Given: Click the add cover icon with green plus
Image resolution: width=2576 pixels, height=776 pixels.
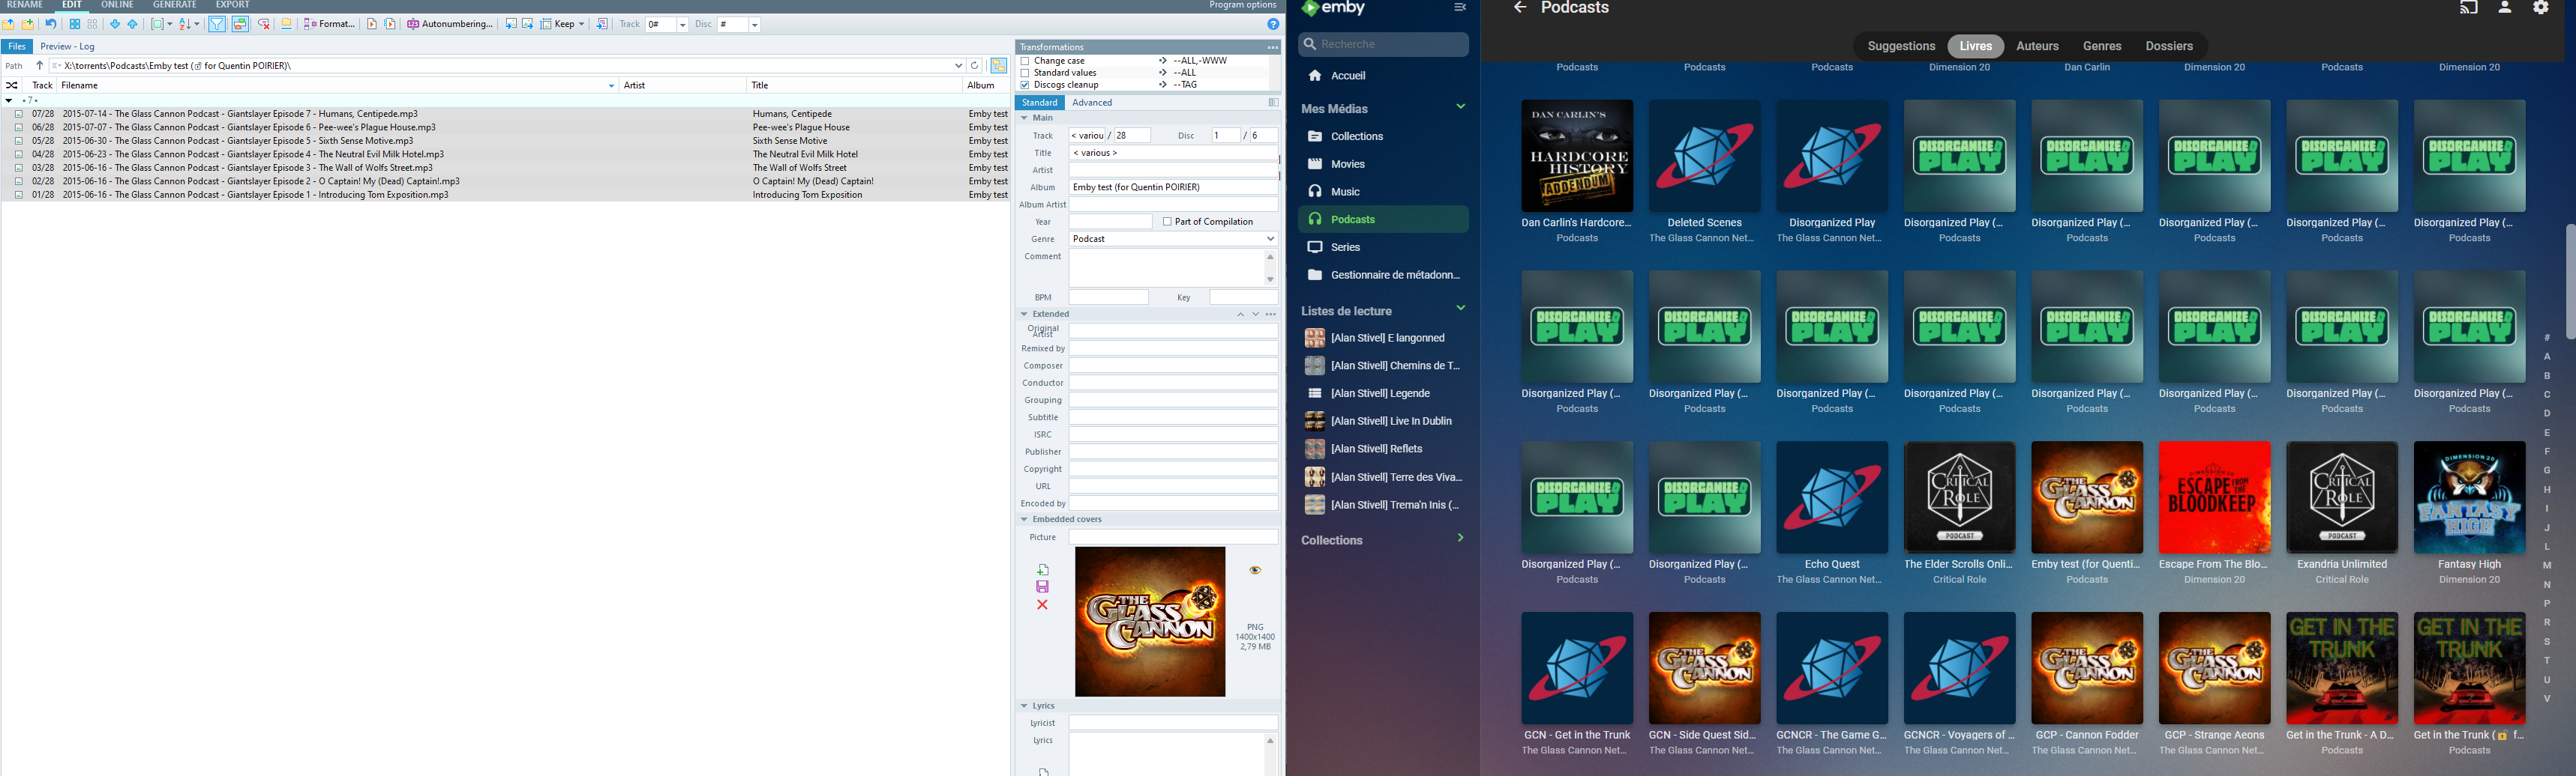Looking at the screenshot, I should tap(1043, 569).
